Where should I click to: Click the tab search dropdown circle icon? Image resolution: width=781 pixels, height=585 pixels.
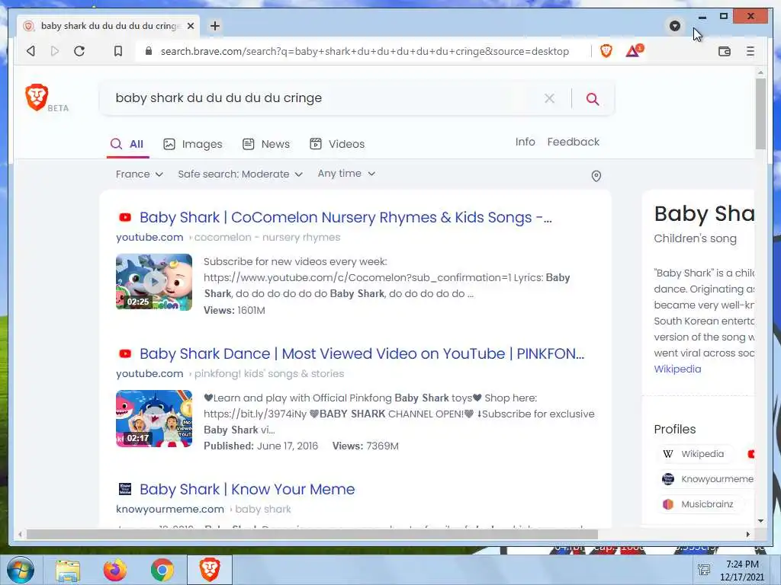tap(675, 26)
